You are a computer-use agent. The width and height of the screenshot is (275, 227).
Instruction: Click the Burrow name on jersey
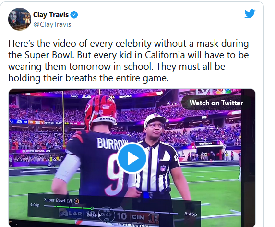pyautogui.click(x=113, y=143)
